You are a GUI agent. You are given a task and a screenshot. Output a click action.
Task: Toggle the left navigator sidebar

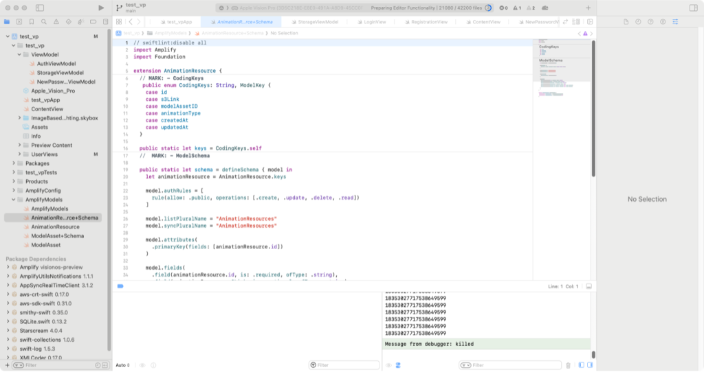click(x=40, y=8)
